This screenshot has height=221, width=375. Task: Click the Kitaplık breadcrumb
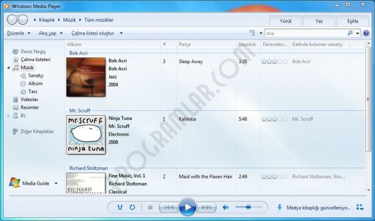47,20
